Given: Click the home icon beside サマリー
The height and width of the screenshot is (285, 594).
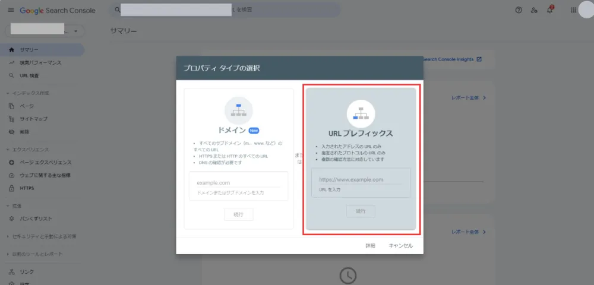Looking at the screenshot, I should pyautogui.click(x=11, y=50).
